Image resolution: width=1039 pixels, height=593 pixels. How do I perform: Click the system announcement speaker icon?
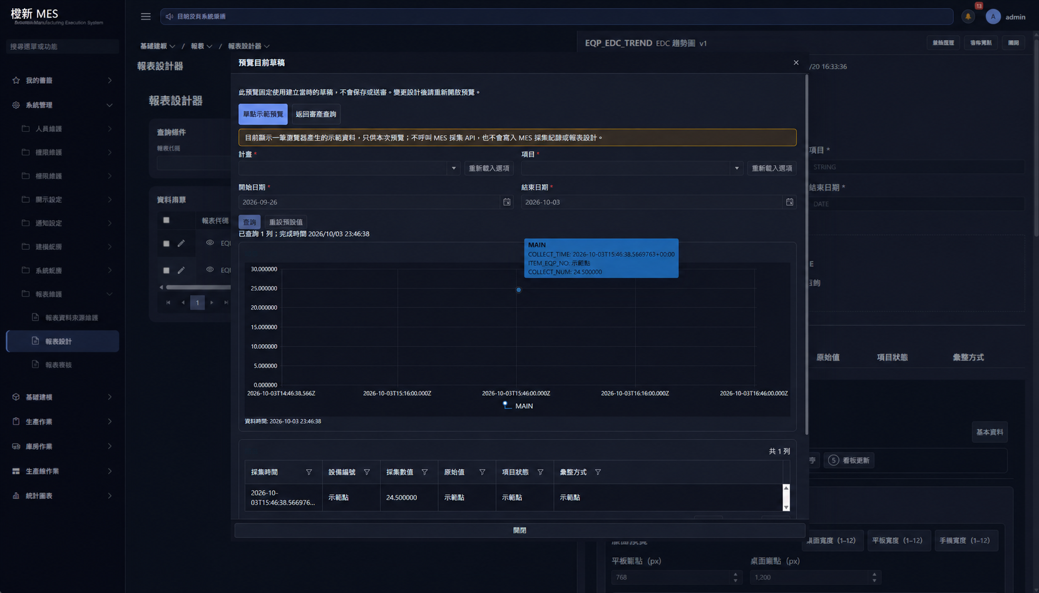pyautogui.click(x=169, y=17)
